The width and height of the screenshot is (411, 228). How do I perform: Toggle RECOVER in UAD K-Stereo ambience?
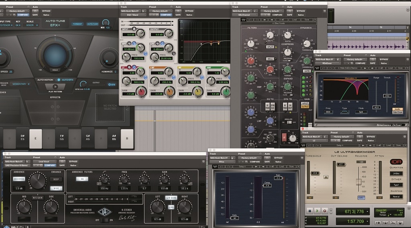coord(19,179)
